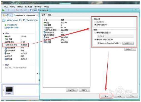Click the 编辑虚拟机设置 link
This screenshot has width=141, height=102.
(x=13, y=27)
